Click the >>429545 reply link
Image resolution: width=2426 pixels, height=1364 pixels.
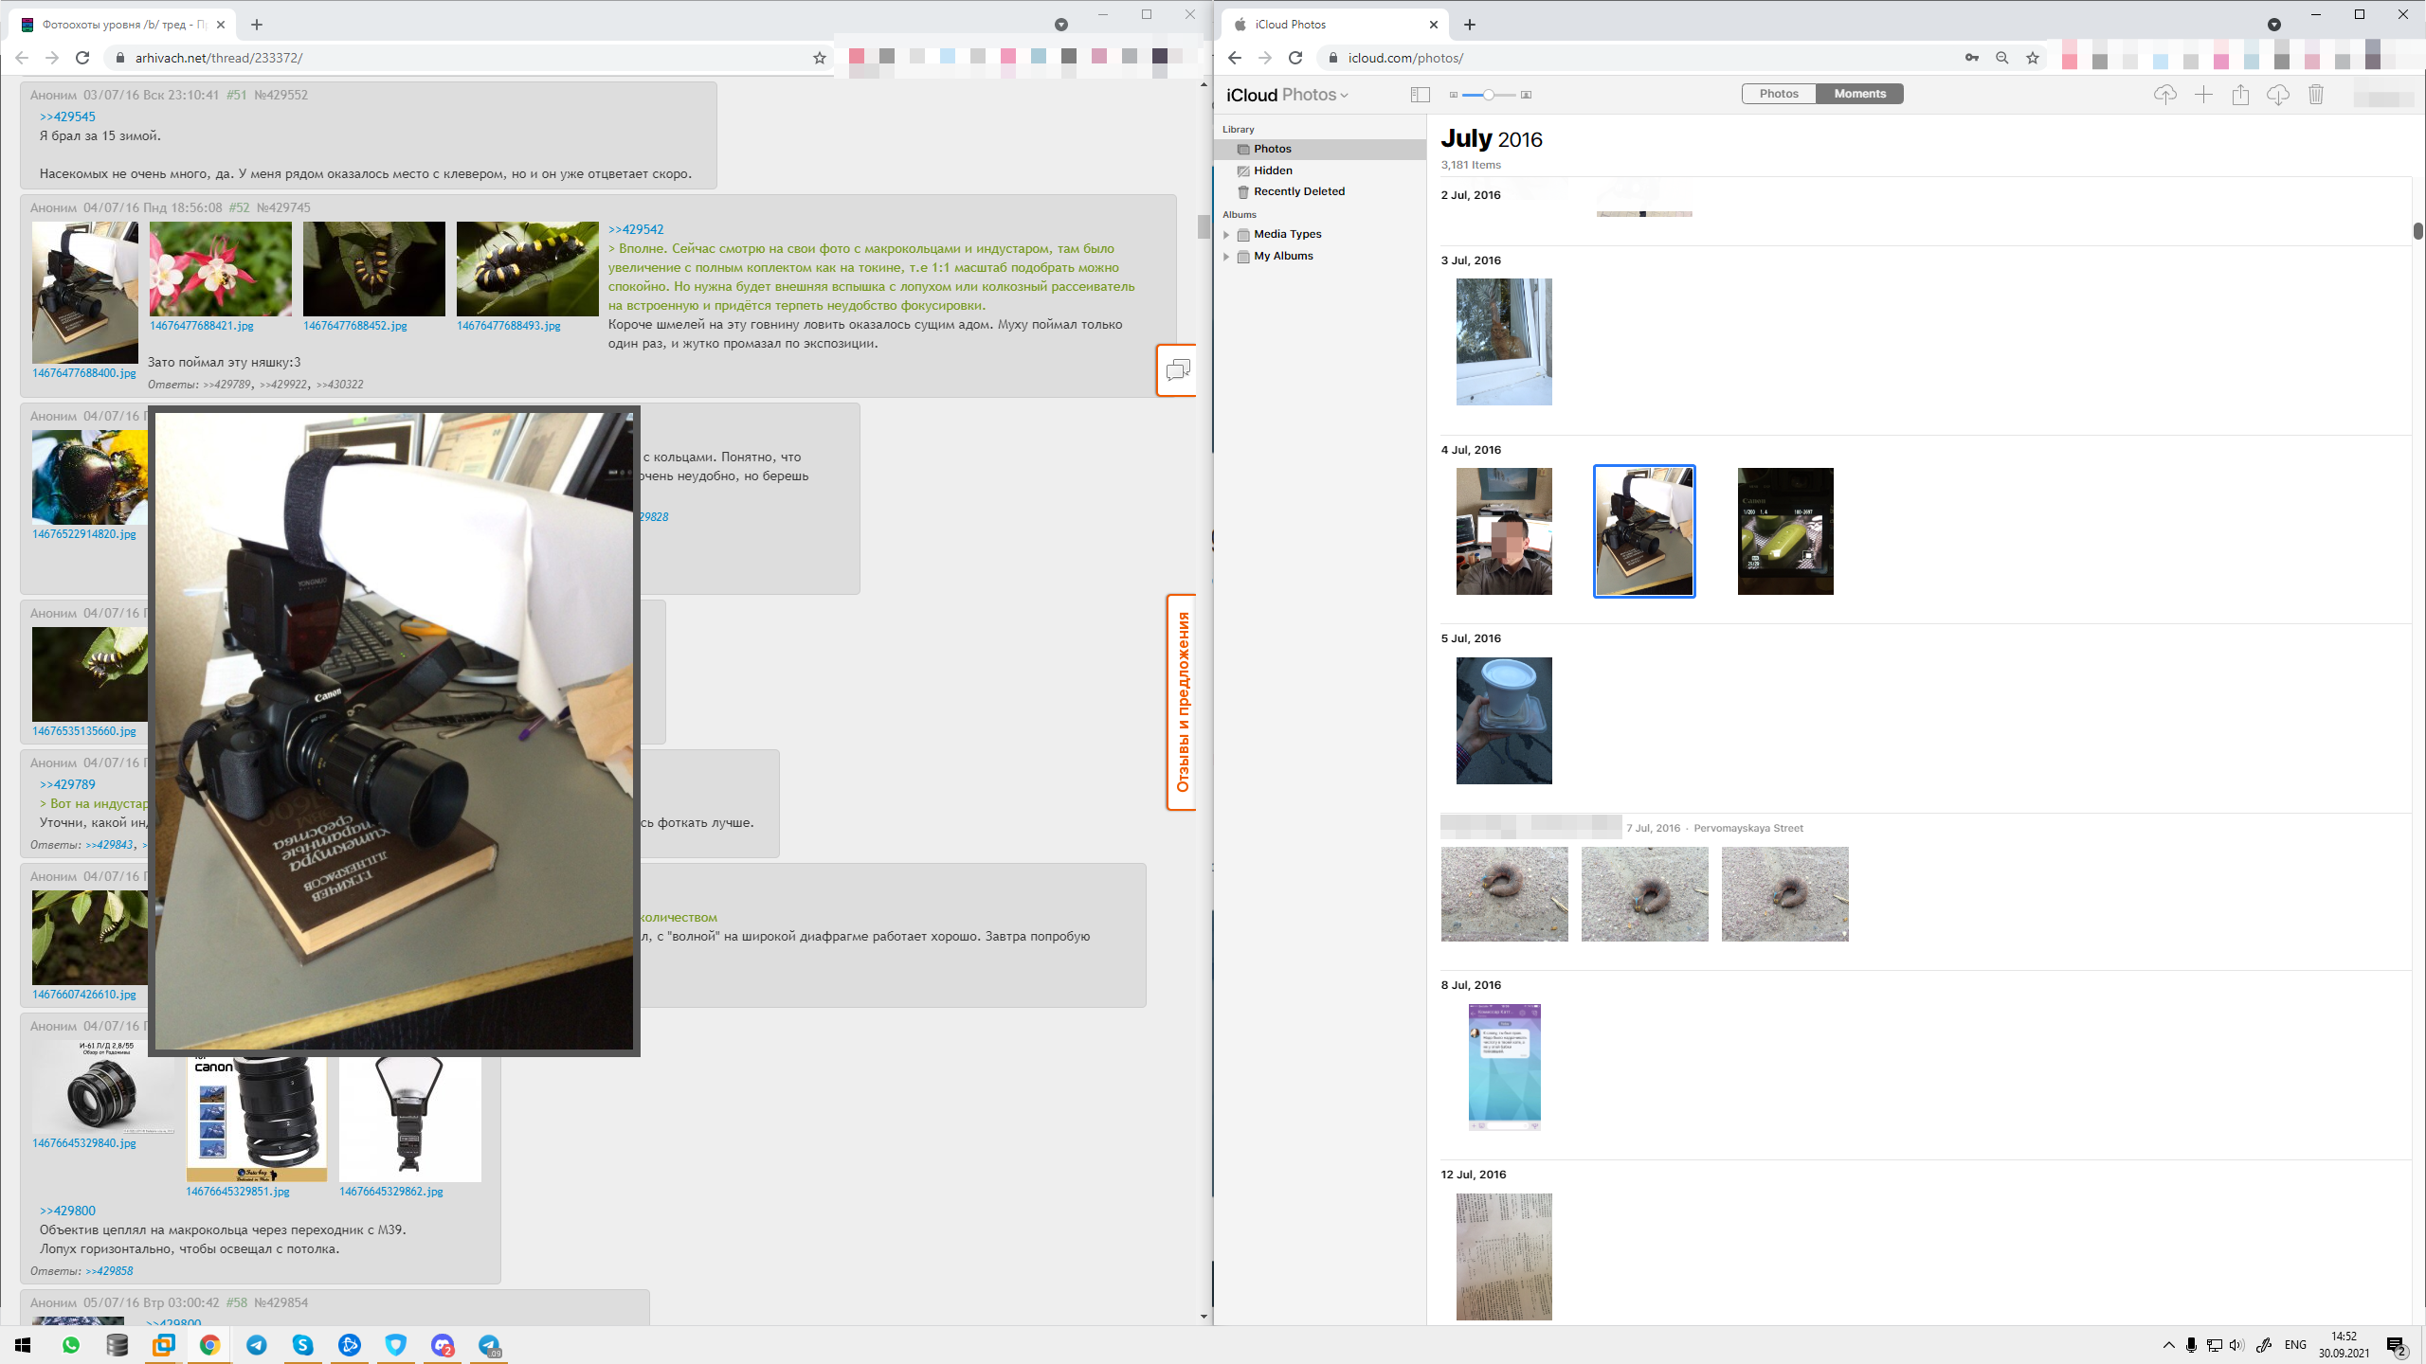67,117
